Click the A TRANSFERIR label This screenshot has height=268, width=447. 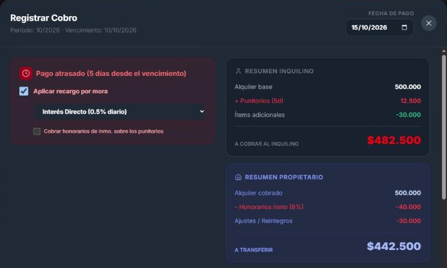254,250
